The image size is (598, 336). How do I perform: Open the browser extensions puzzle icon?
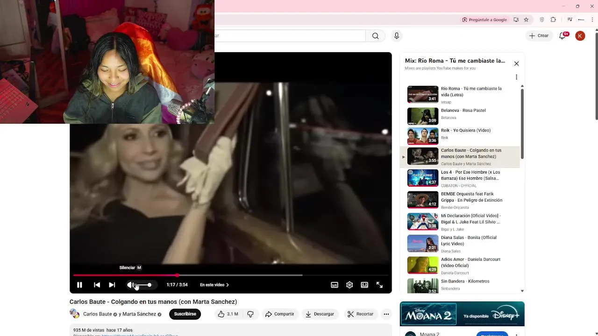554,20
